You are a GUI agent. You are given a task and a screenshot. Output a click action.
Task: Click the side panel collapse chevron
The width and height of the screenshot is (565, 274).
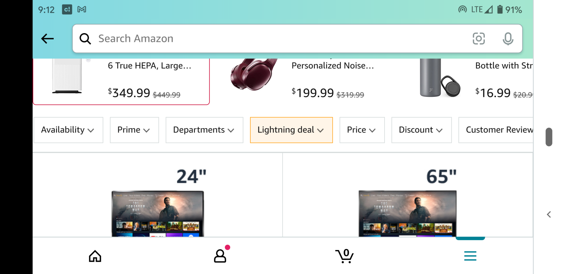pyautogui.click(x=549, y=214)
